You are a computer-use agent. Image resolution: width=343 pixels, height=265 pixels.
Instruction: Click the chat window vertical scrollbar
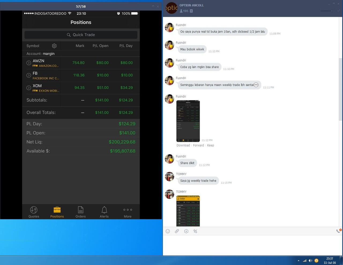point(341,89)
